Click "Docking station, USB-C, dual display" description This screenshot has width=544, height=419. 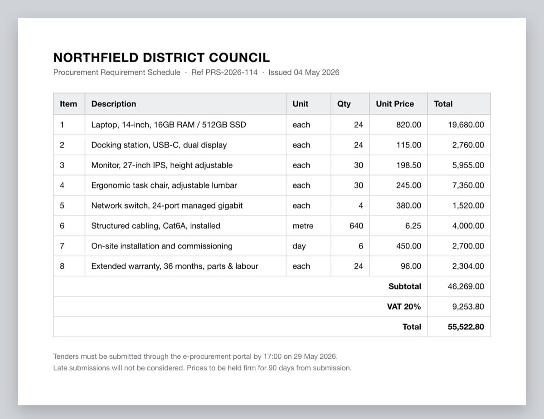159,145
